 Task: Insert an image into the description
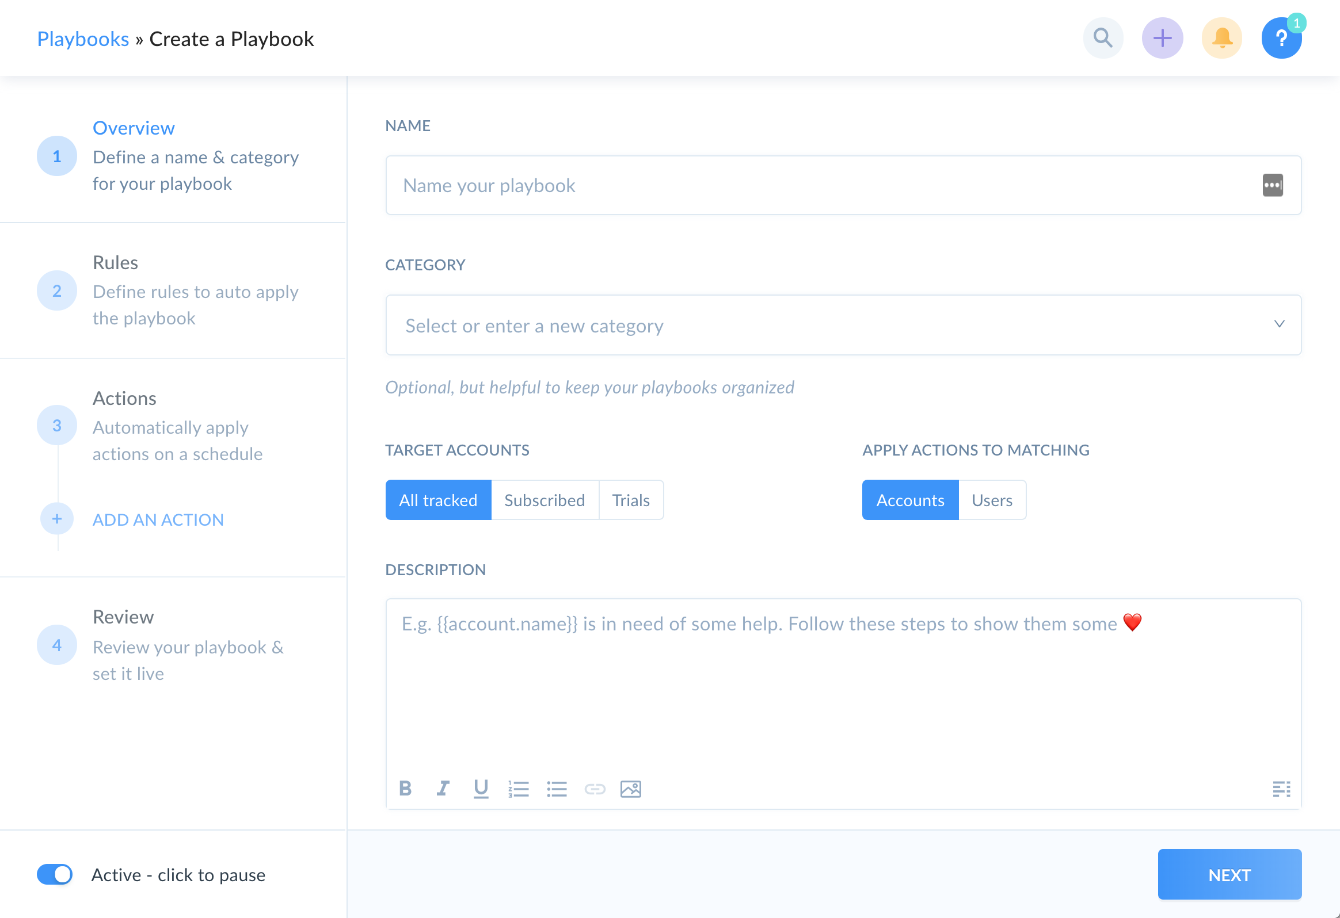tap(630, 789)
